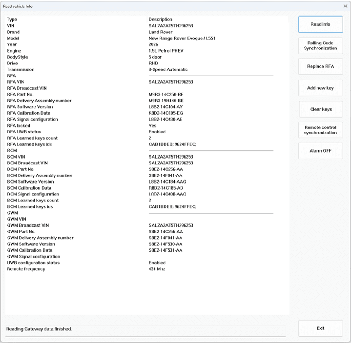Exit the Read vehicle info dialog
Viewport: 351px width, 345px height.
320,328
